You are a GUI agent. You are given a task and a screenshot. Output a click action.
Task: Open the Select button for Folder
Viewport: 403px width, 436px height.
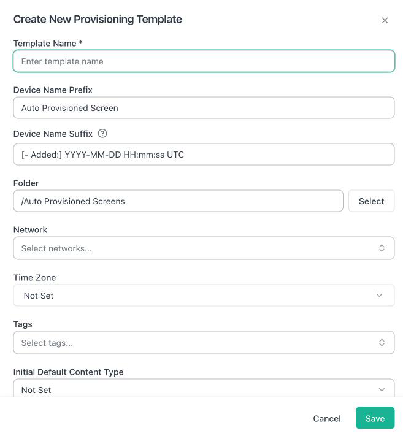point(371,201)
